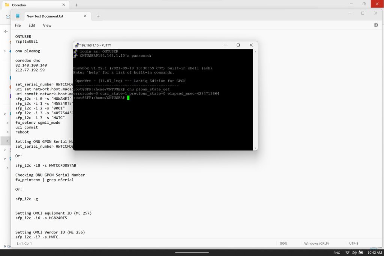The image size is (384, 256).
Task: Click the 100% zoom level indicator
Action: 283,243
